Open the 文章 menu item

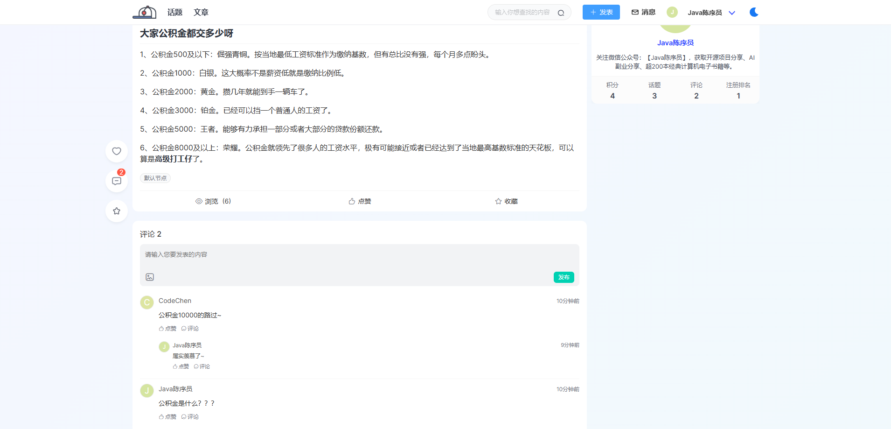pyautogui.click(x=201, y=12)
